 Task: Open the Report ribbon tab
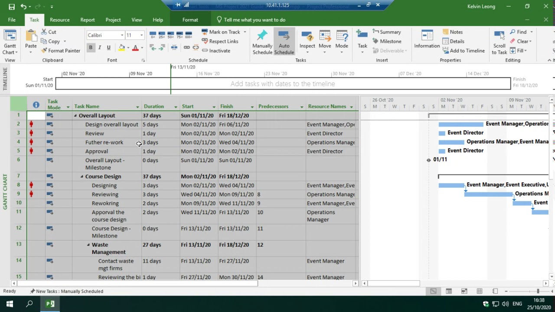click(x=87, y=20)
